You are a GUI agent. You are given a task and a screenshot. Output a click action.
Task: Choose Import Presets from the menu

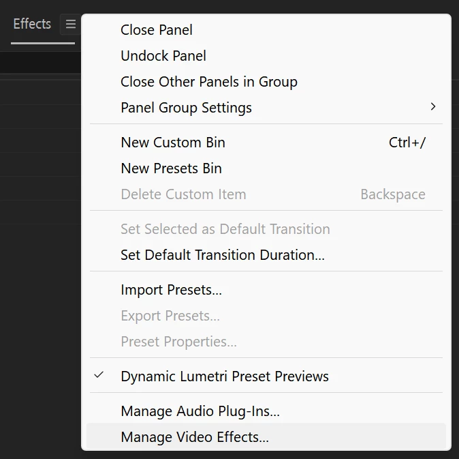coord(171,290)
